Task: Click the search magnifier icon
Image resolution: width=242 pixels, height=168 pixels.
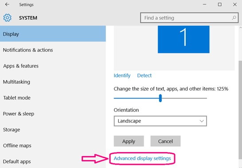Action: coord(234,18)
